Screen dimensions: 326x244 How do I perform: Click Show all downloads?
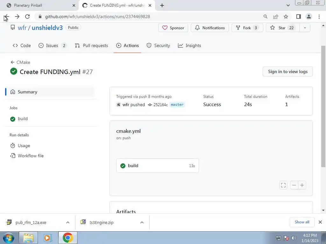(302, 222)
